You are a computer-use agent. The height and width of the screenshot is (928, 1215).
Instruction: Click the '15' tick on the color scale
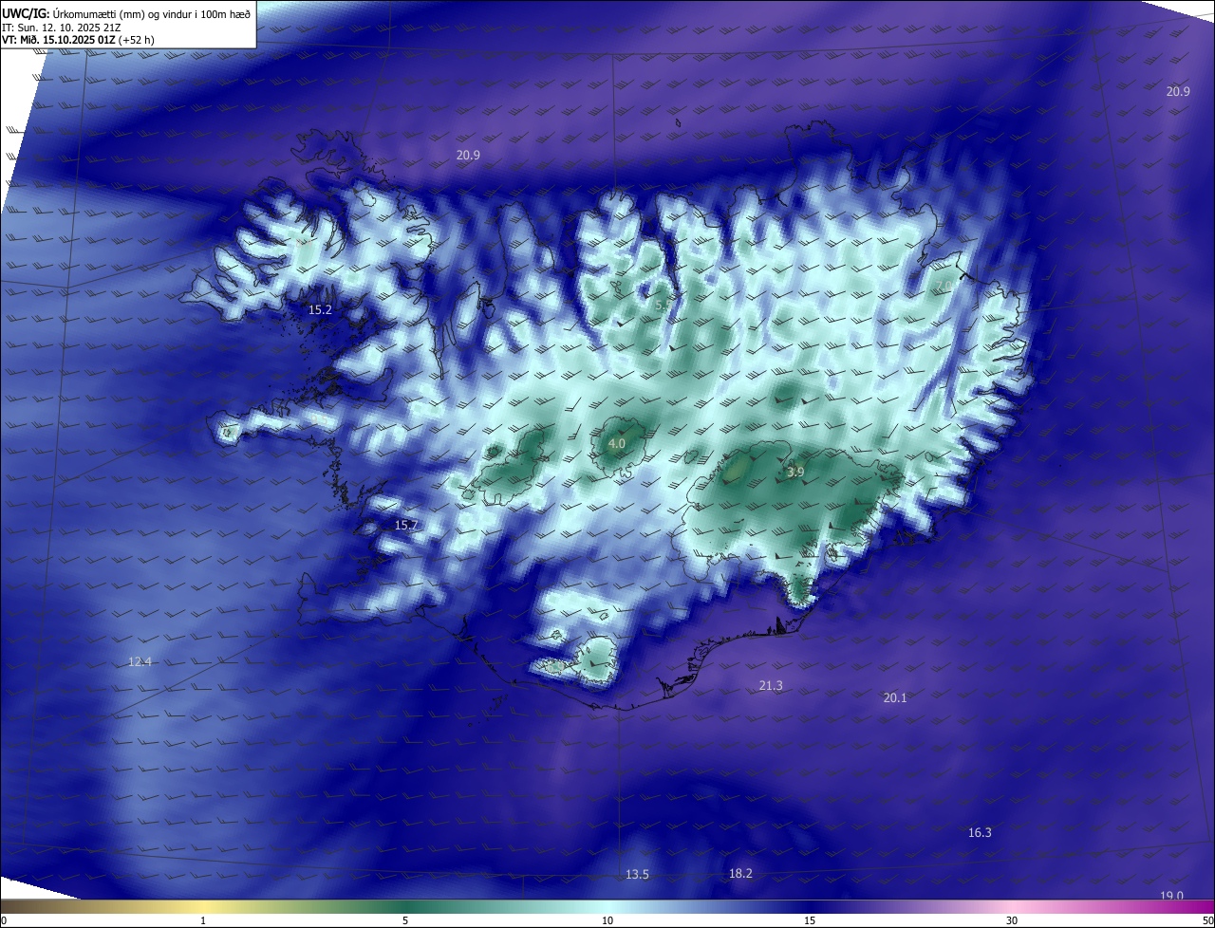coord(810,920)
